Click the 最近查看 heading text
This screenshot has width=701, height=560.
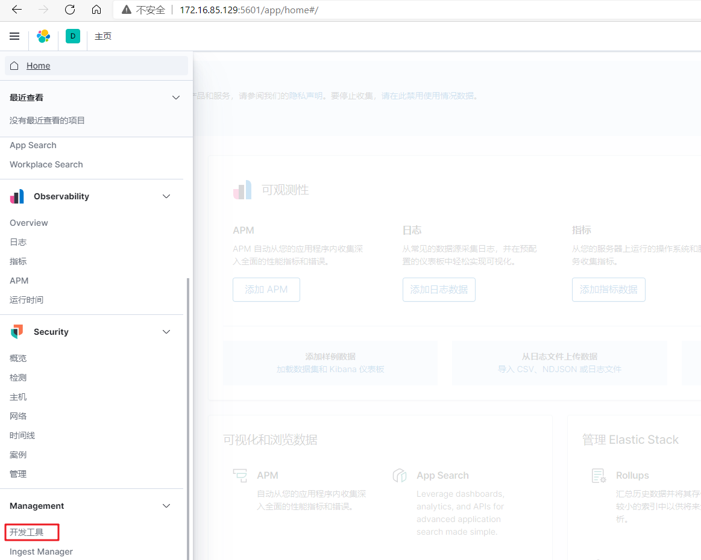pos(27,98)
